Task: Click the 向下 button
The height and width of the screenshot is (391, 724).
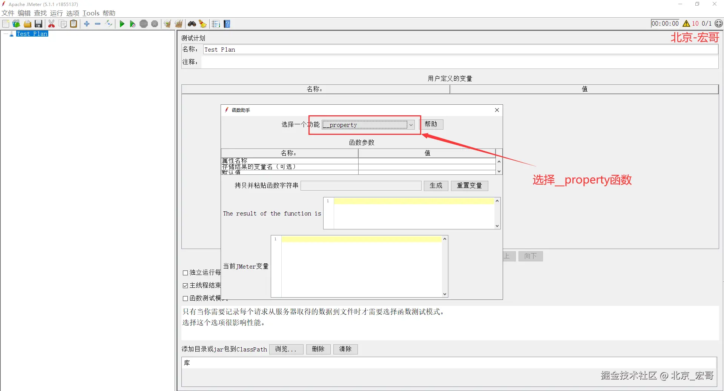Action: [x=531, y=256]
